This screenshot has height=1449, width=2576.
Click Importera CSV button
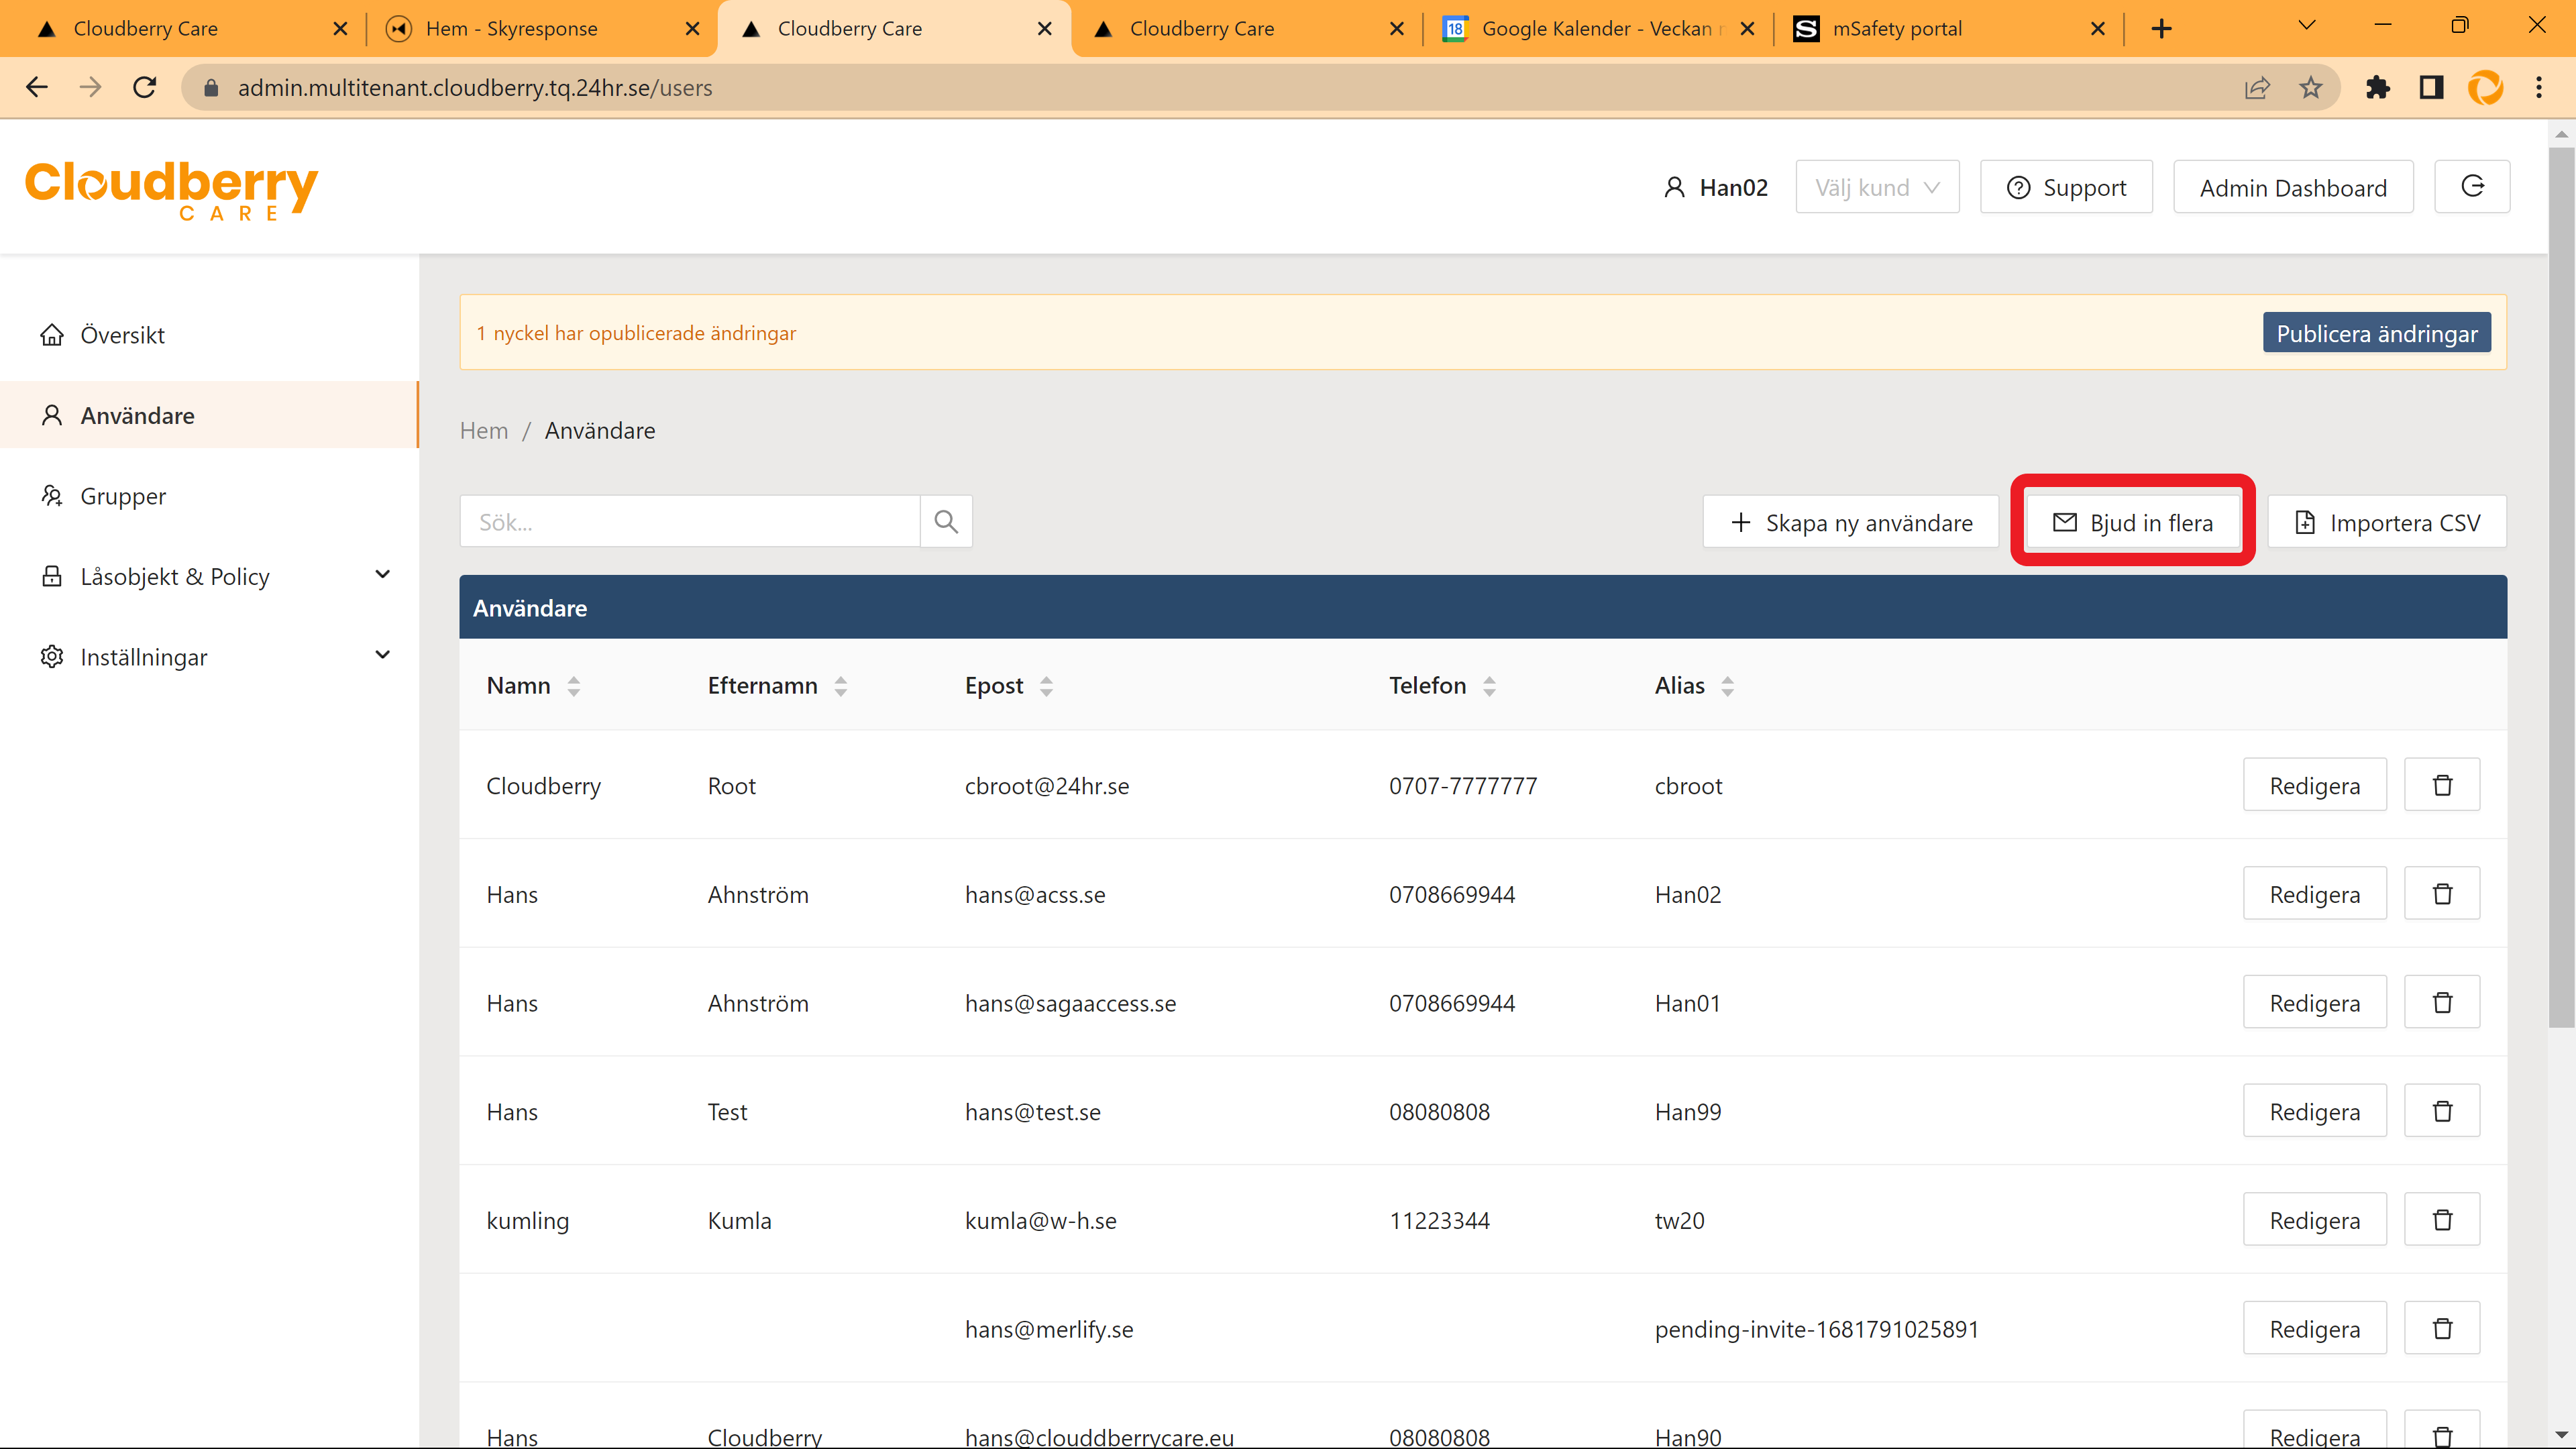click(2387, 522)
